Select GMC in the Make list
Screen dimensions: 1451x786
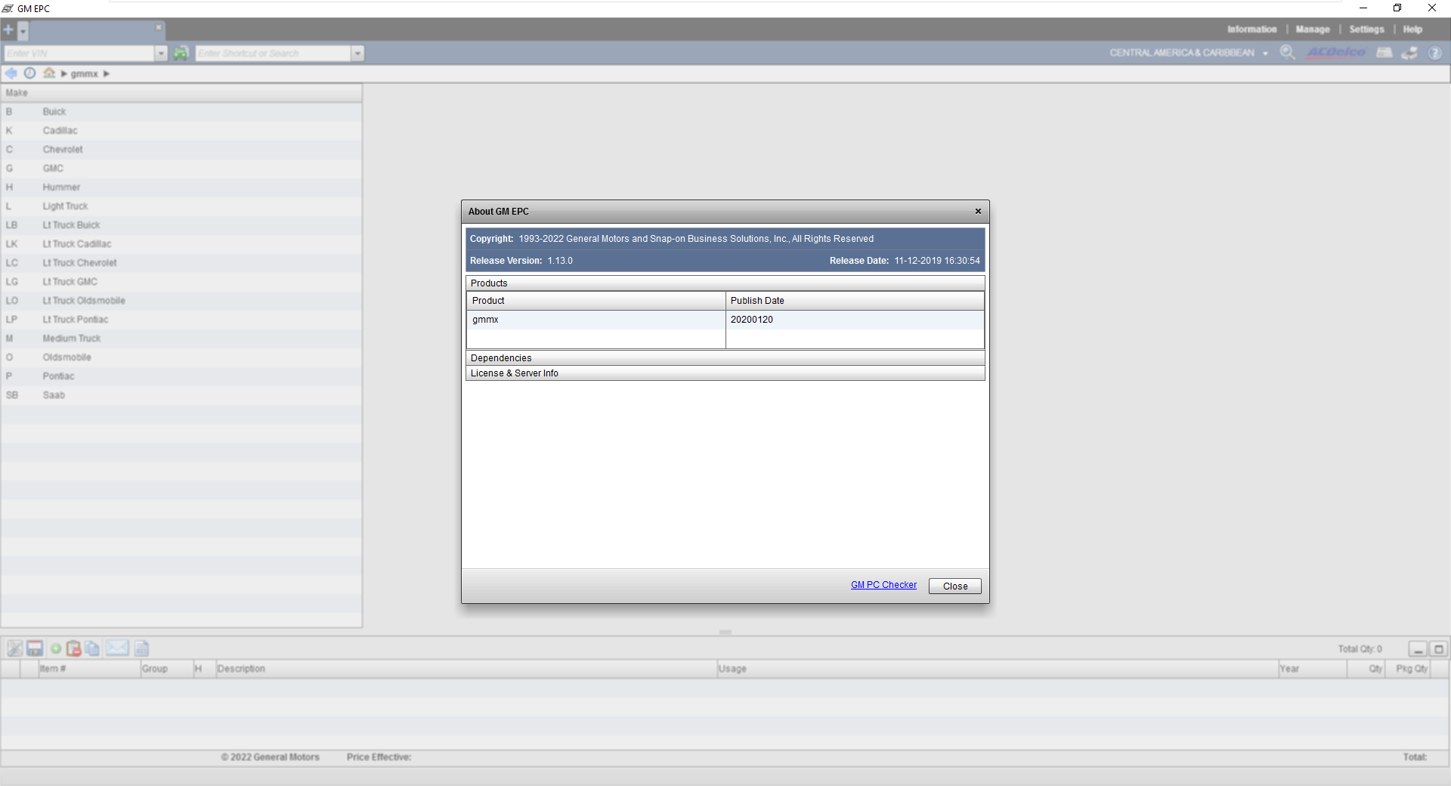point(181,169)
